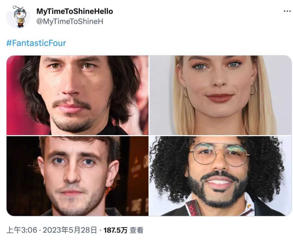Open the 187.5万 view count

[115, 230]
